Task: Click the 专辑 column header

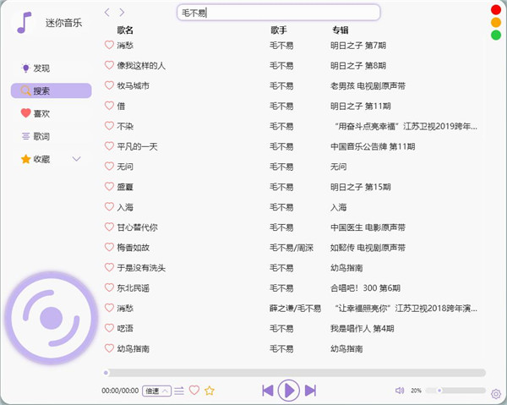Action: [341, 30]
